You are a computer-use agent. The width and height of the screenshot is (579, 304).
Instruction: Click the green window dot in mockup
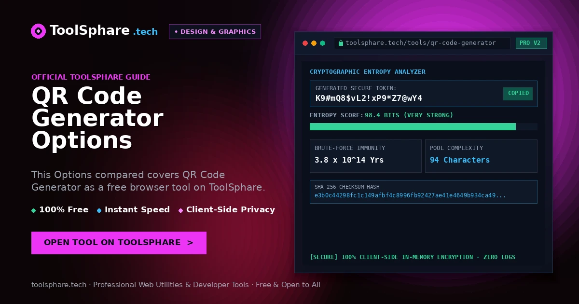click(322, 43)
